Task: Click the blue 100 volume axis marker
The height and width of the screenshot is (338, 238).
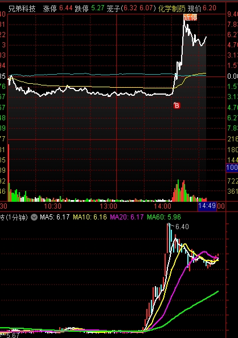Action: 232,168
